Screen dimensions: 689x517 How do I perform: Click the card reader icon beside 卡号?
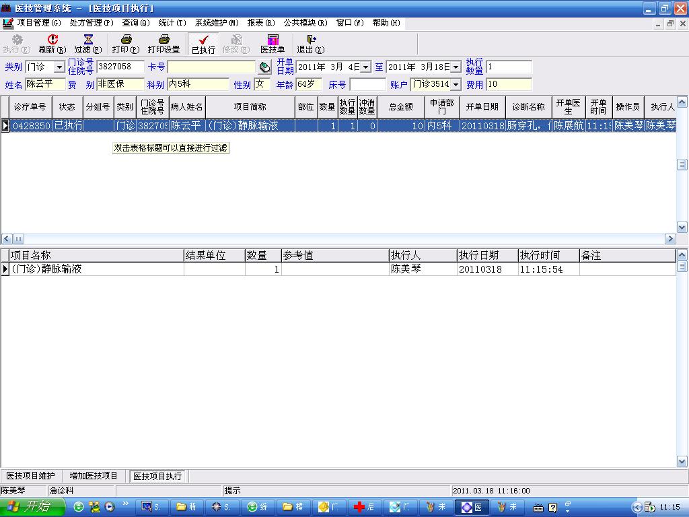[x=265, y=67]
